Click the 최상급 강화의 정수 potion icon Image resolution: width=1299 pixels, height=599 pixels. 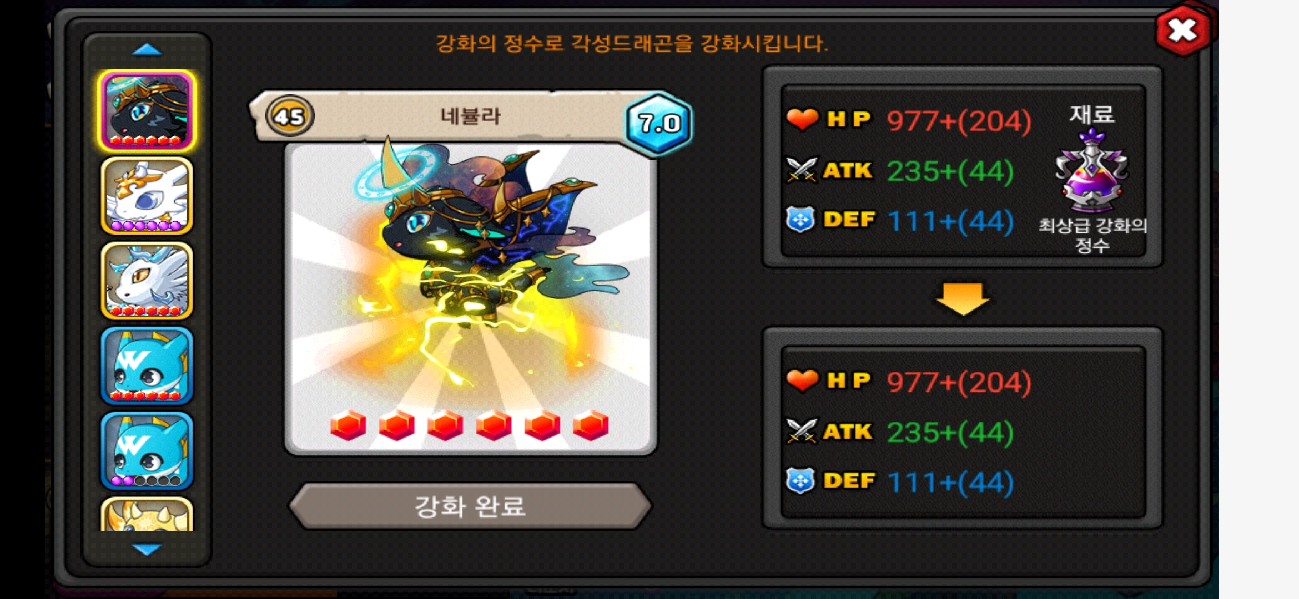tap(1091, 171)
